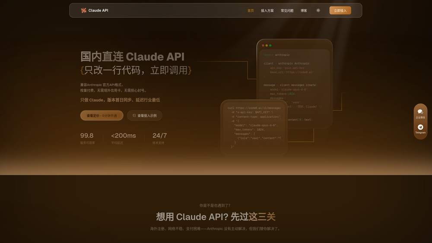Viewport: 432px width, 243px height.
Task: Click the 立即接入 button
Action: coord(340,10)
